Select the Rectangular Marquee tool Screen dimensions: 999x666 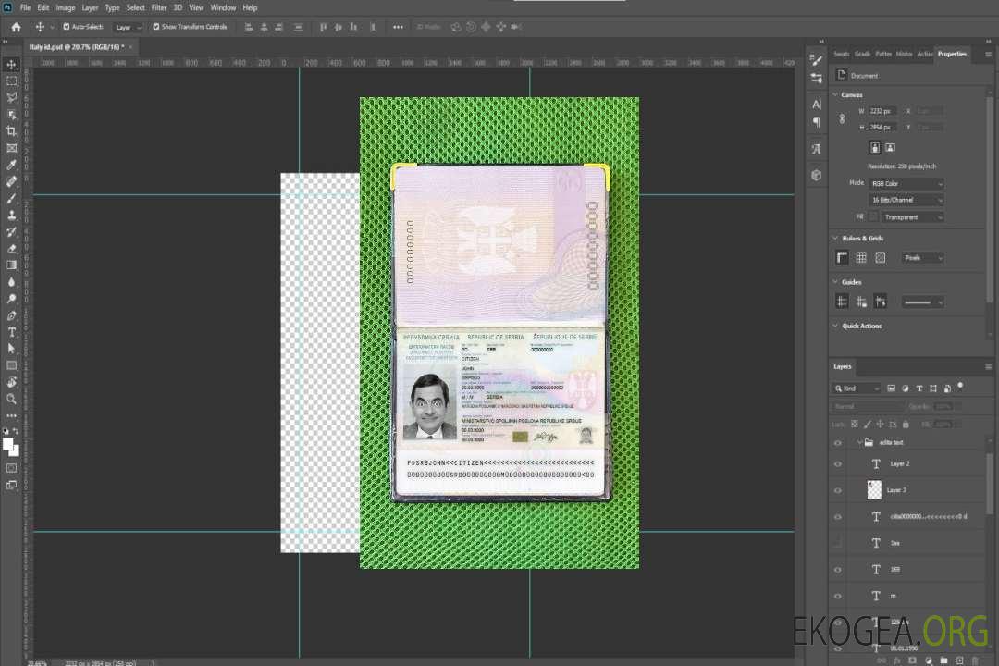pyautogui.click(x=11, y=81)
